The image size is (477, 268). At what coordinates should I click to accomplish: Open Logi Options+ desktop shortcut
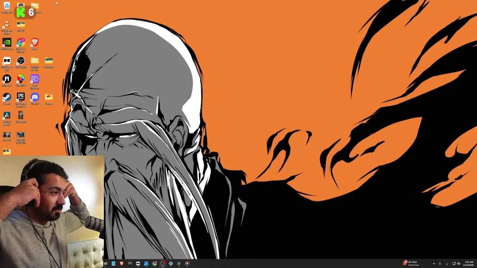[x=35, y=82]
